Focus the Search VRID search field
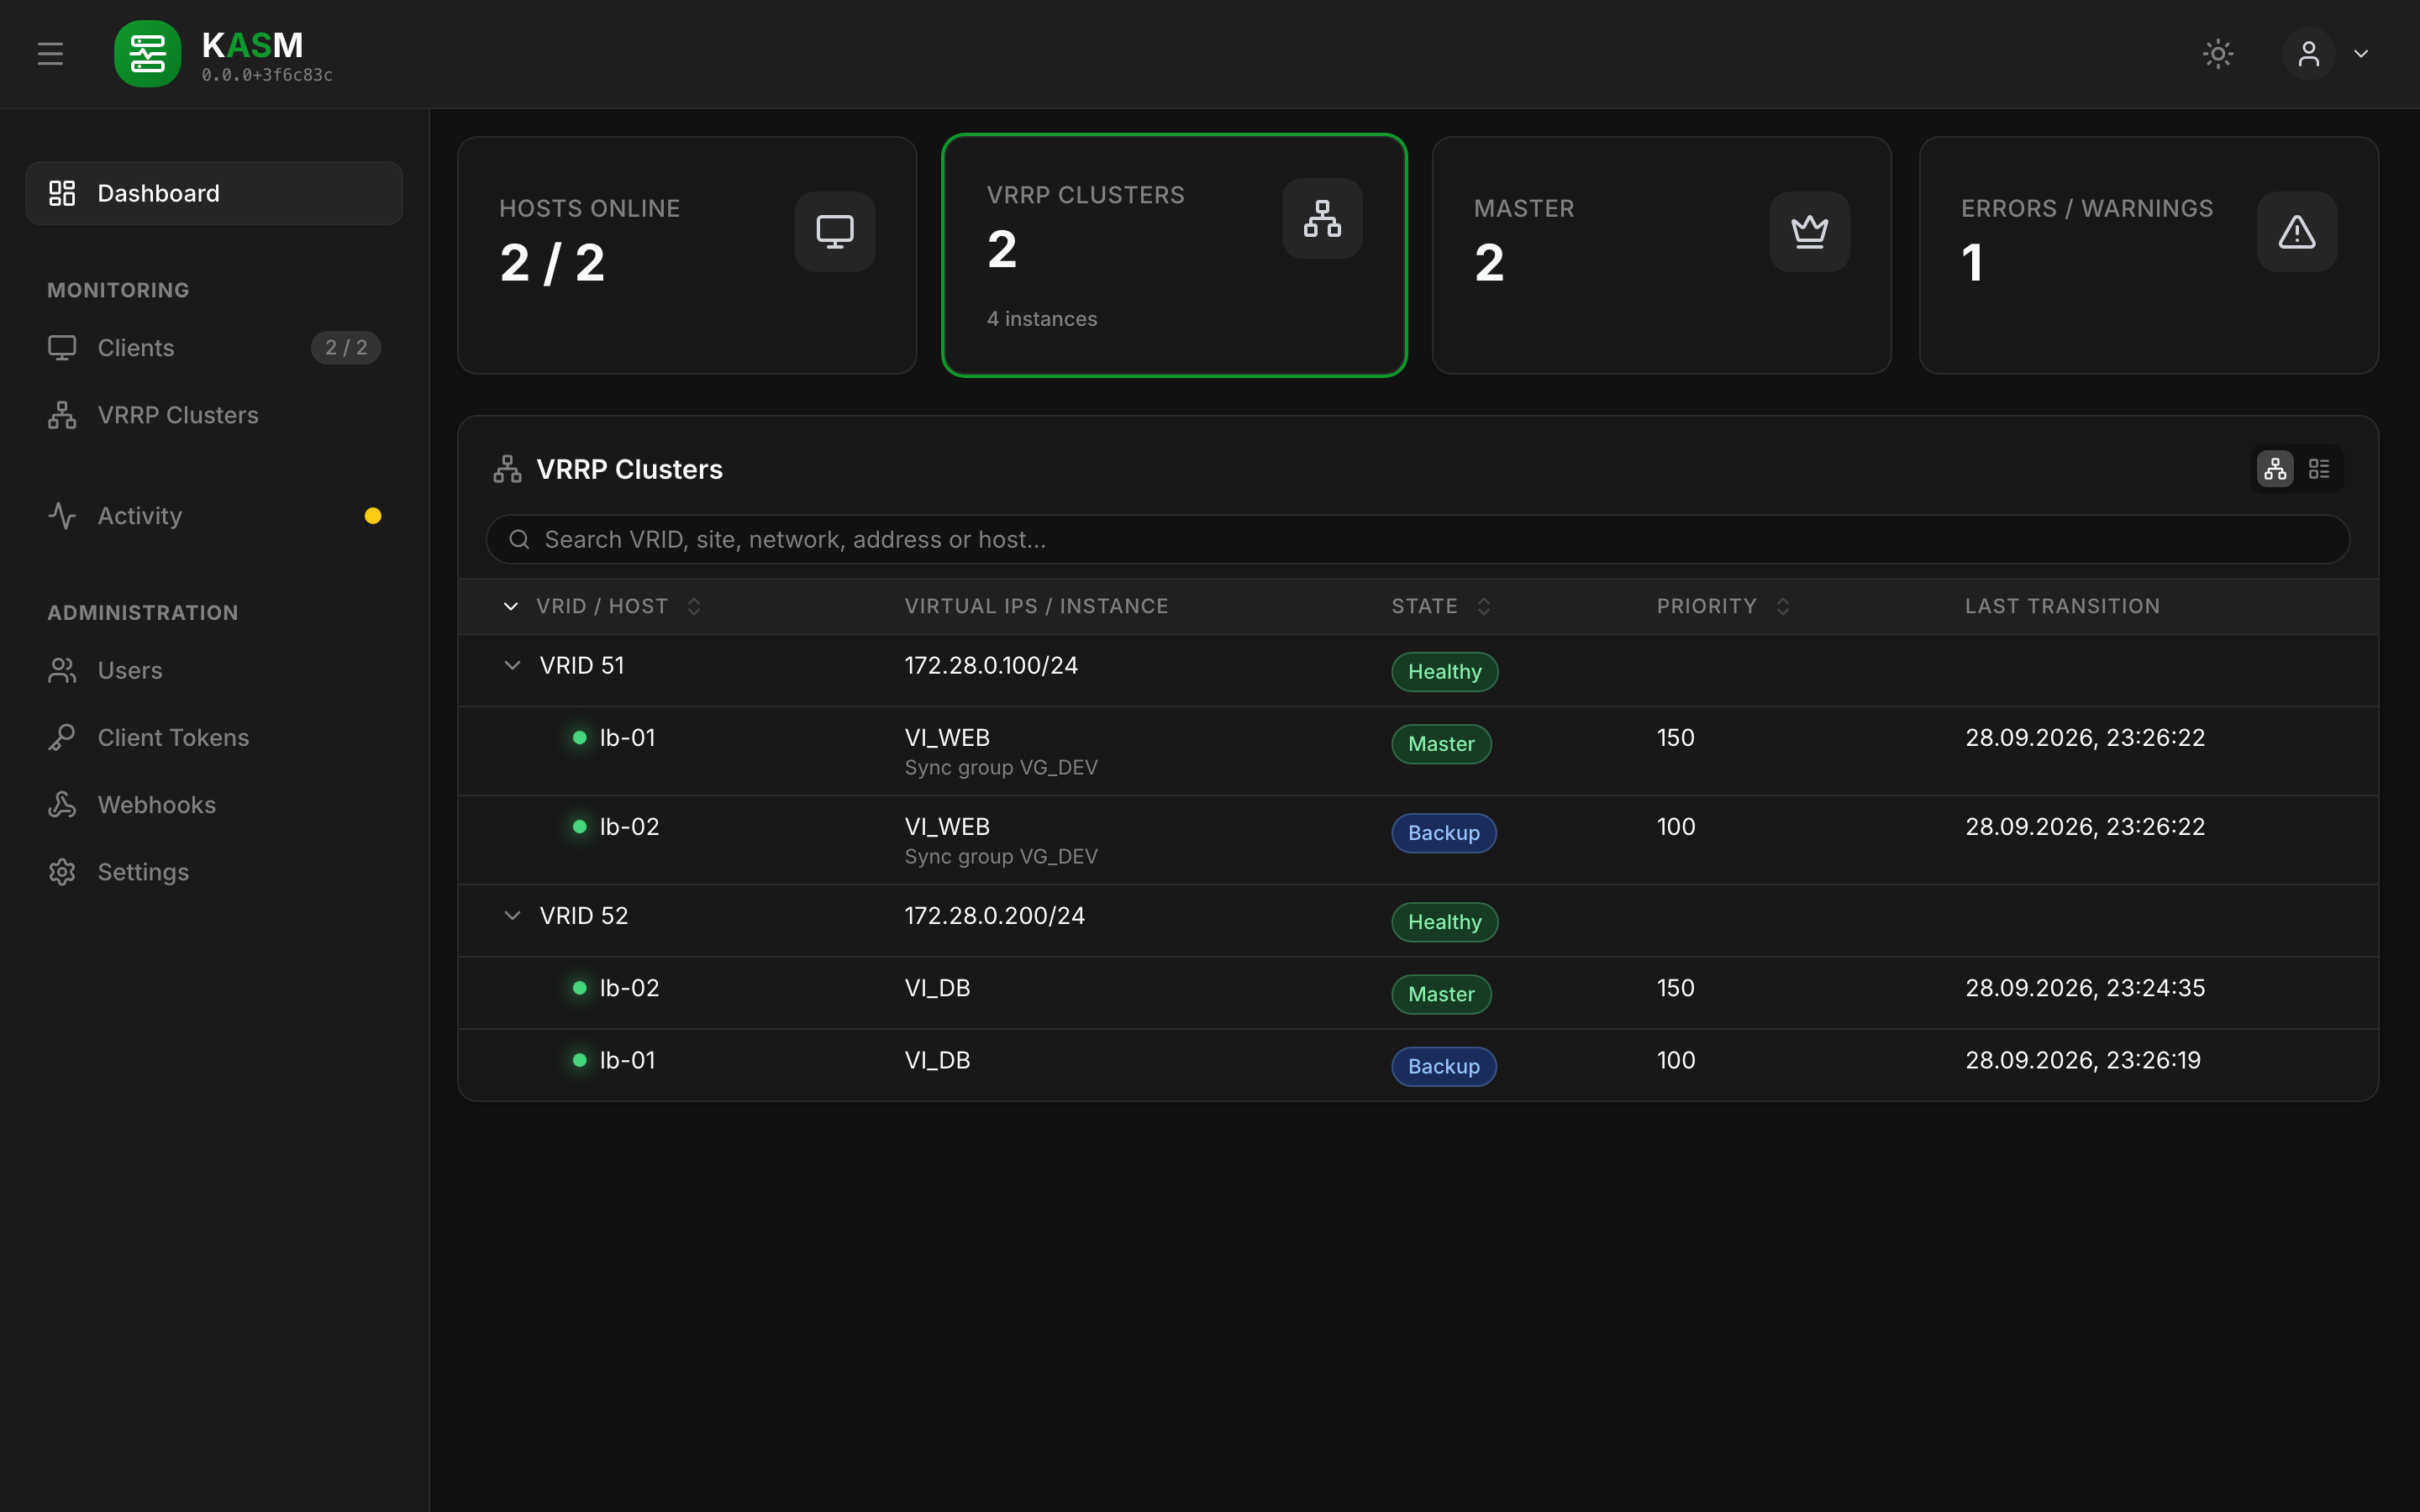Image resolution: width=2420 pixels, height=1512 pixels. pos(1418,540)
